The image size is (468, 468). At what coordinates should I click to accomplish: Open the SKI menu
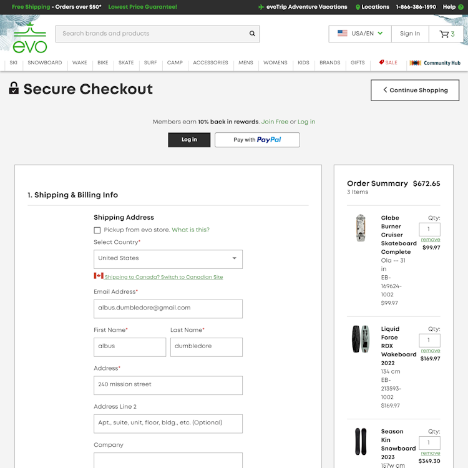pyautogui.click(x=14, y=62)
